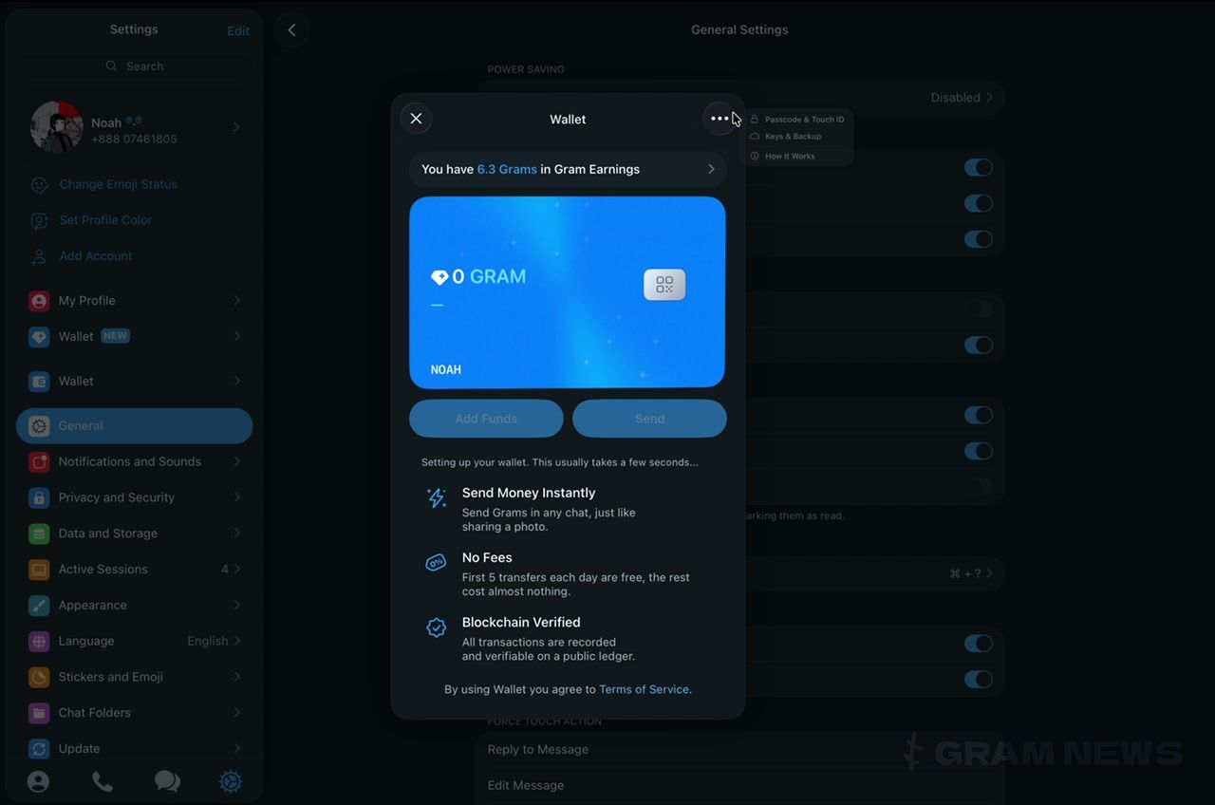The image size is (1215, 805).
Task: Click the Change Emoji Status icon
Action: (x=39, y=184)
